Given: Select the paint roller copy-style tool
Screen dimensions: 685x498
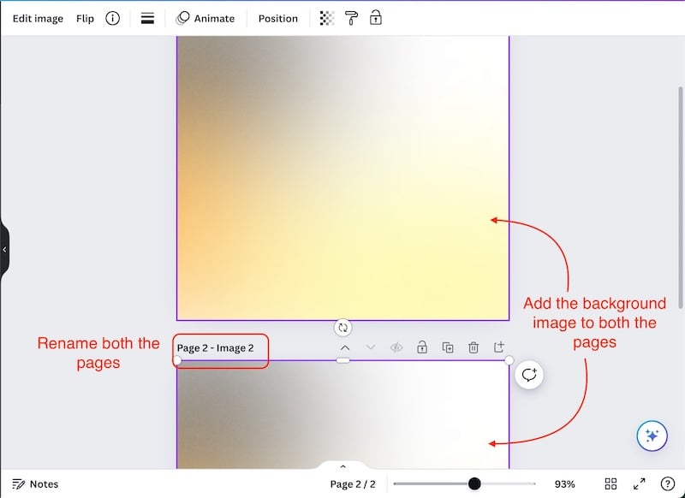Looking at the screenshot, I should (x=351, y=17).
